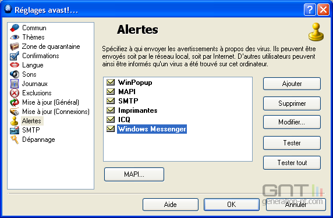This screenshot has width=333, height=218.
Task: Click the Sons speaker icon
Action: pyautogui.click(x=15, y=74)
